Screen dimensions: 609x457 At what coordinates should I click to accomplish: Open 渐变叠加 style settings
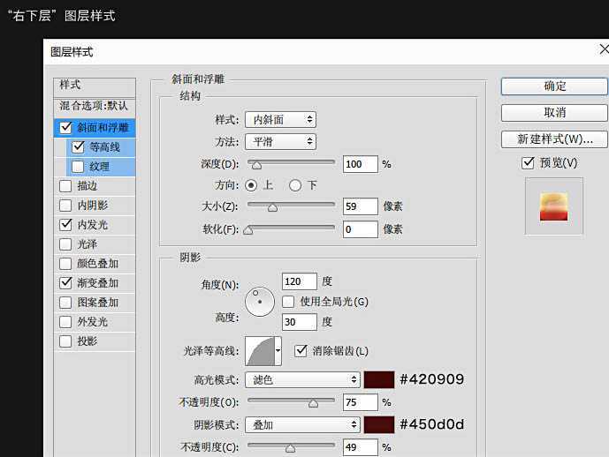(97, 283)
